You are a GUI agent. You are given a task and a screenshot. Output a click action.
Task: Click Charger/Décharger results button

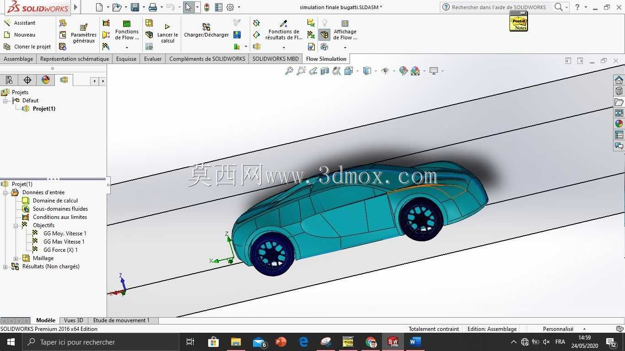click(206, 31)
